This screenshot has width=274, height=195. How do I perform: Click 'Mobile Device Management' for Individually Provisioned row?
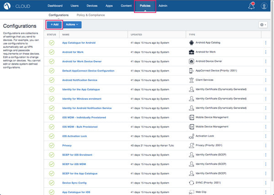point(212,117)
